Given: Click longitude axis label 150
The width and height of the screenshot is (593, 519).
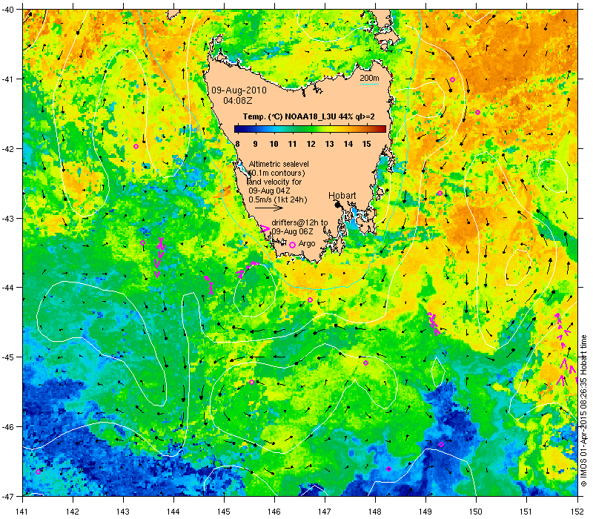Looking at the screenshot, I should click(476, 512).
